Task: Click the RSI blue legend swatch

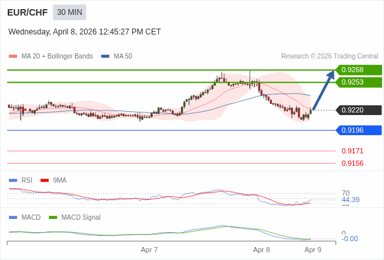Action: tap(13, 181)
